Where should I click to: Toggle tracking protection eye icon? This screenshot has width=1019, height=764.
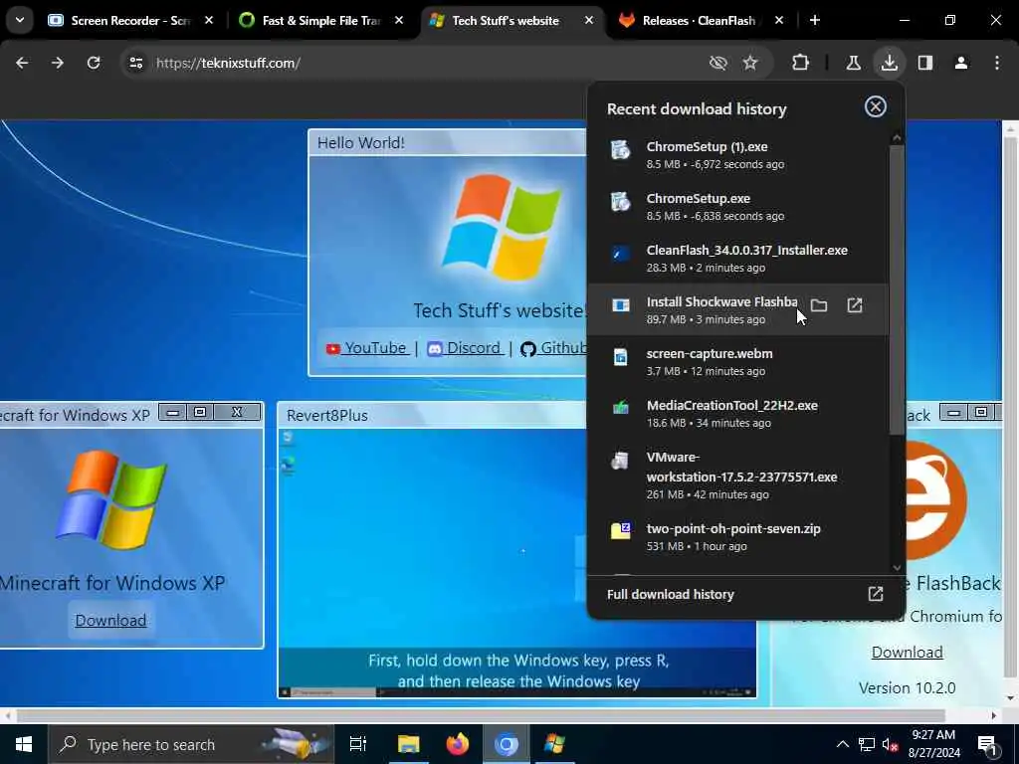[x=718, y=63]
